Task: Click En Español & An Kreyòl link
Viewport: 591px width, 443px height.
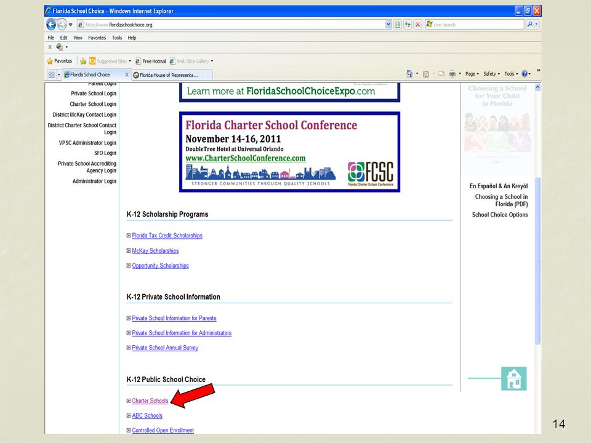Action: (499, 186)
